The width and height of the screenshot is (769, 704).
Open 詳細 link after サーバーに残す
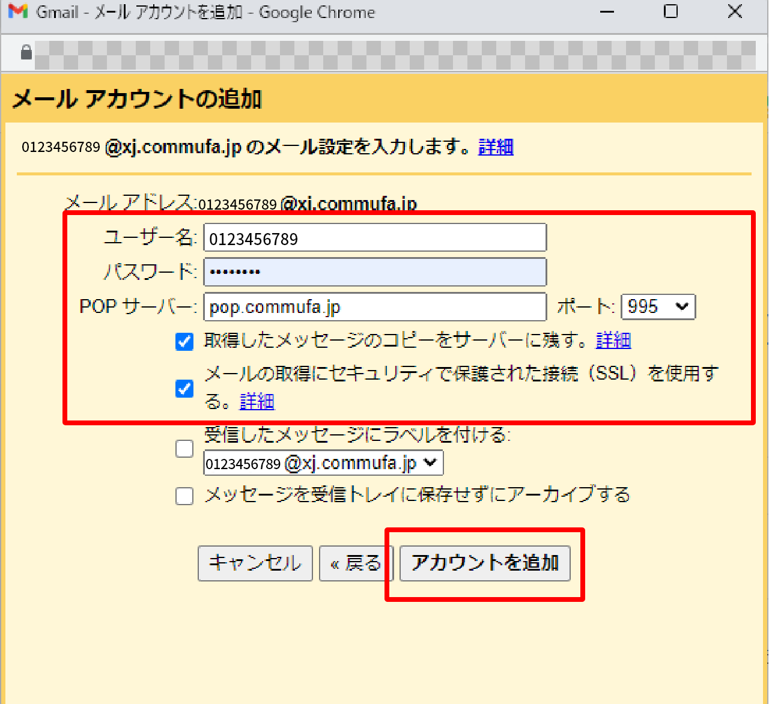pyautogui.click(x=613, y=341)
